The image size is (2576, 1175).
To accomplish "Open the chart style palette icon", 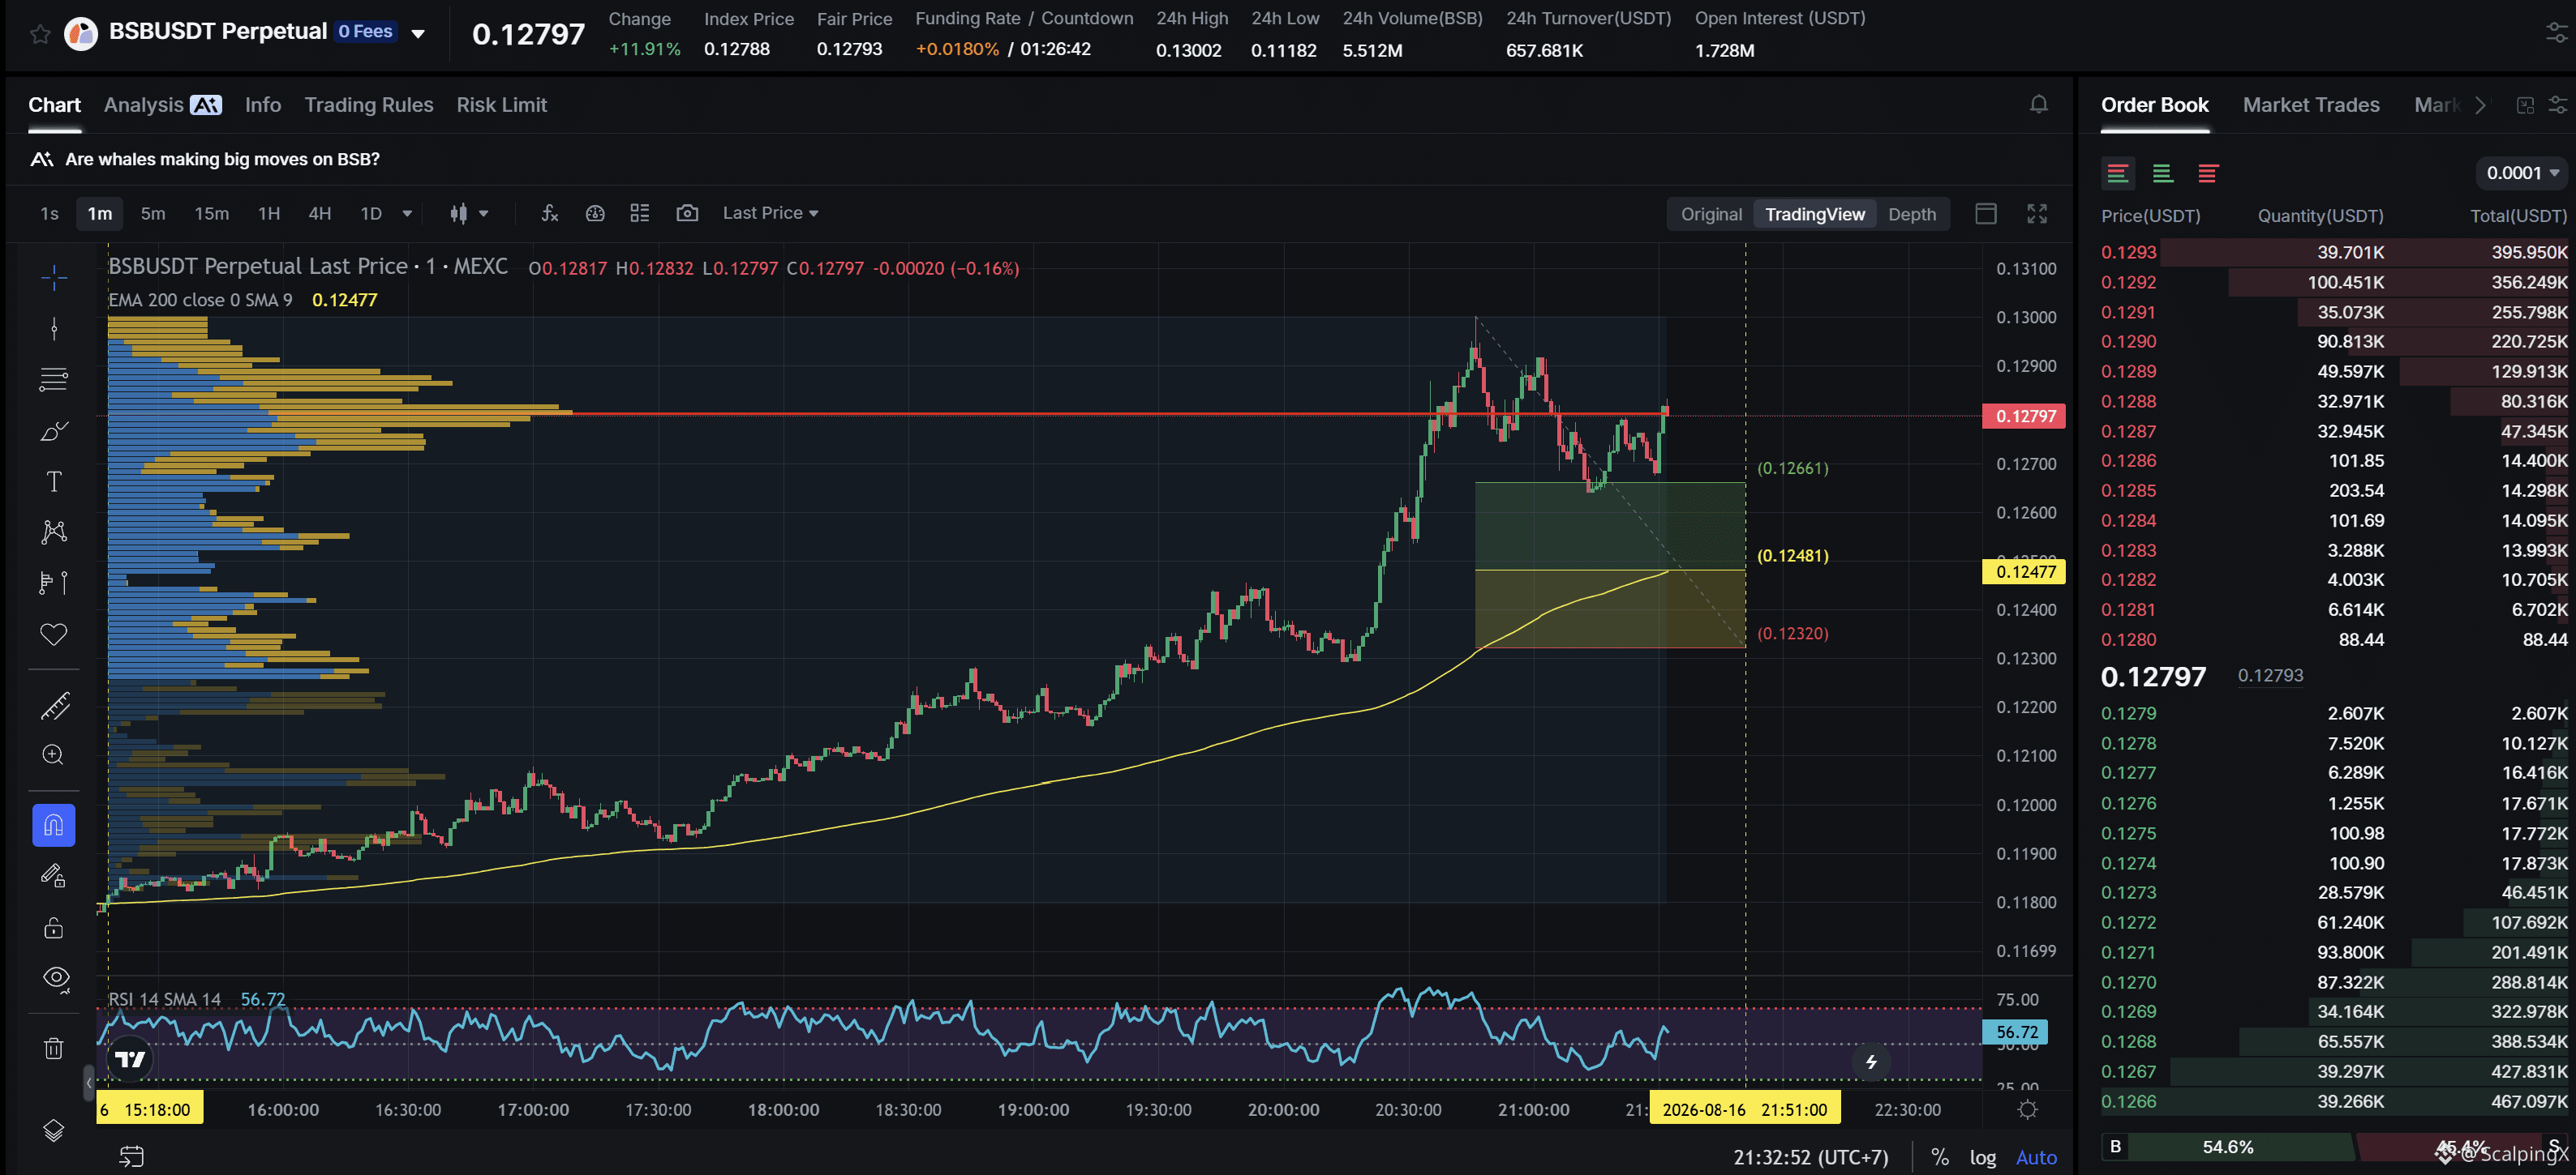I will pyautogui.click(x=595, y=213).
